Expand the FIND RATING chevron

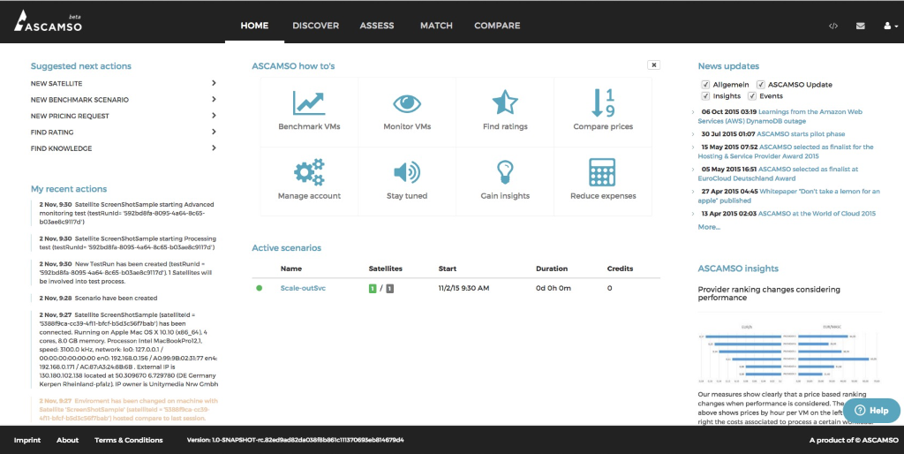click(214, 132)
